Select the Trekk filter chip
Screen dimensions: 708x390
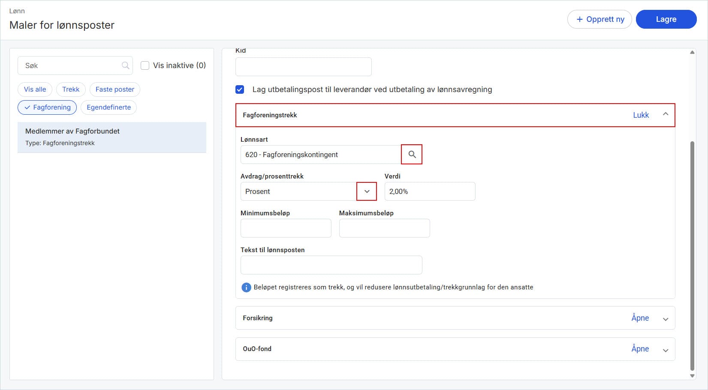click(x=71, y=89)
